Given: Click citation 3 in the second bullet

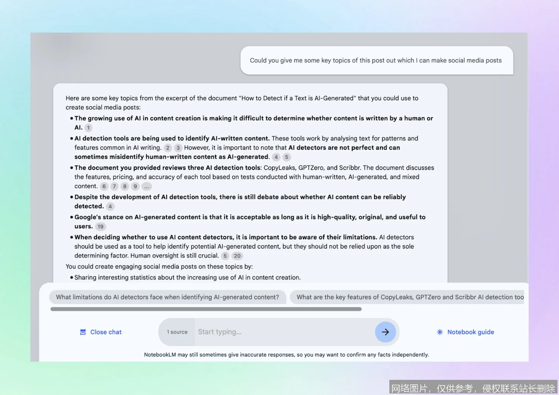Looking at the screenshot, I should [x=178, y=148].
